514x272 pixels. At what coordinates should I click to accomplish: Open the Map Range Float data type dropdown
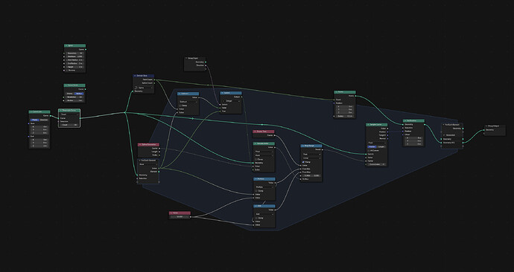311,155
